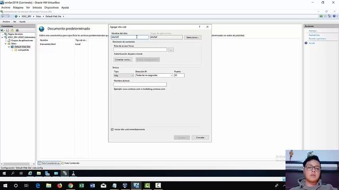This screenshot has height=190, width=339.
Task: Launch Firefox from host taskbar
Action: [60, 185]
